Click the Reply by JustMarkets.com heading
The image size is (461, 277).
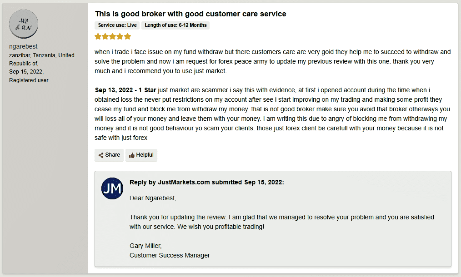coord(207,182)
